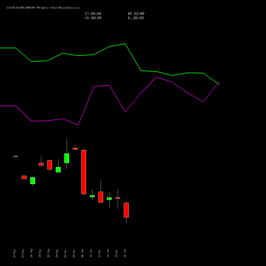
Task: Click the close value C: 33.50
Action: (x=93, y=14)
